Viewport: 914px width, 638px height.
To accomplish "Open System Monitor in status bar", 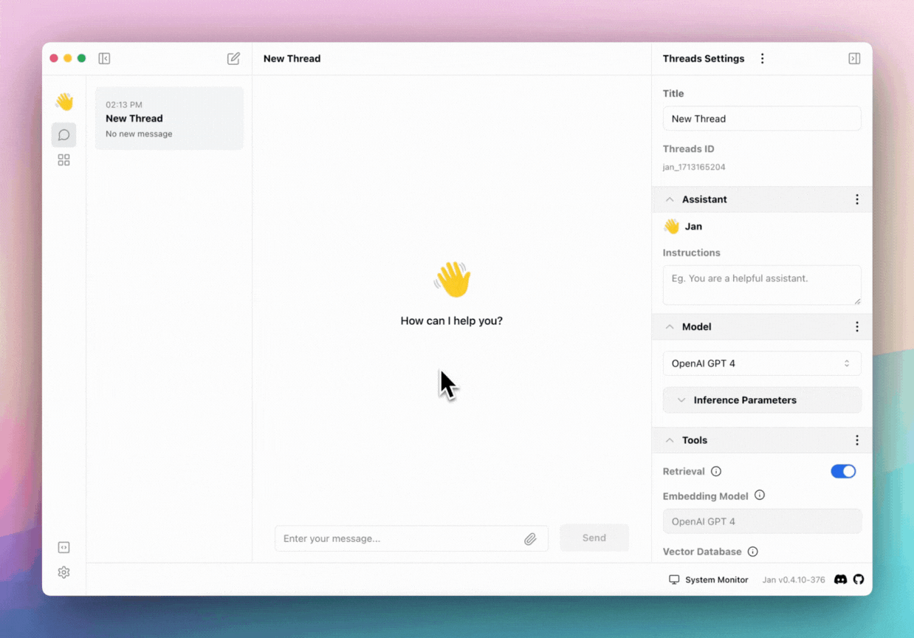I will tap(708, 580).
